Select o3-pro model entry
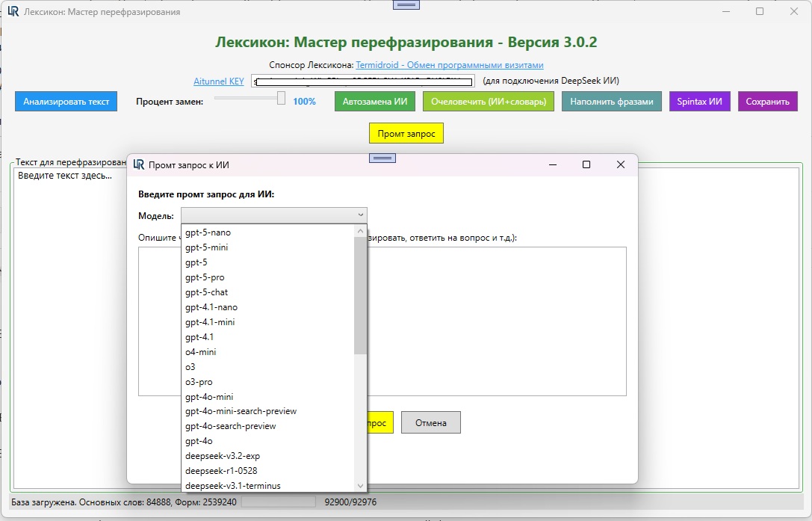Image resolution: width=812 pixels, height=521 pixels. (199, 382)
